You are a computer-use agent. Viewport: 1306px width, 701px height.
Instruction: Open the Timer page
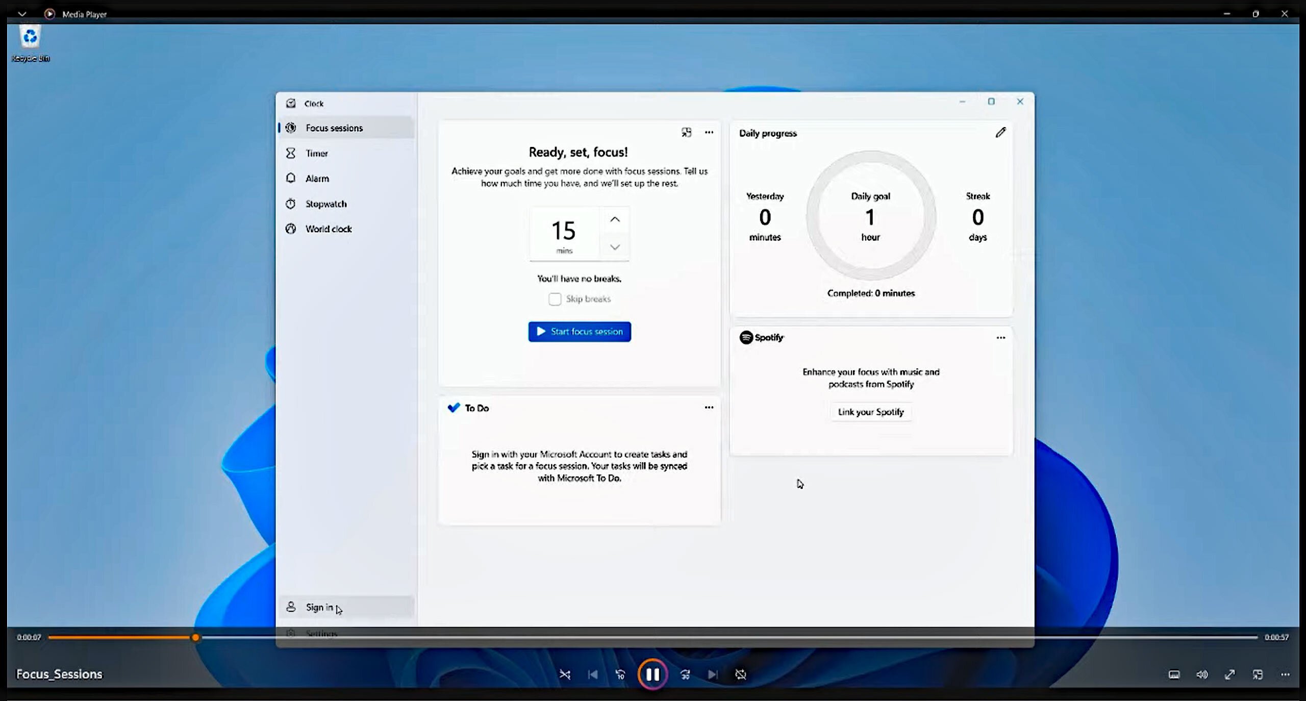click(347, 153)
